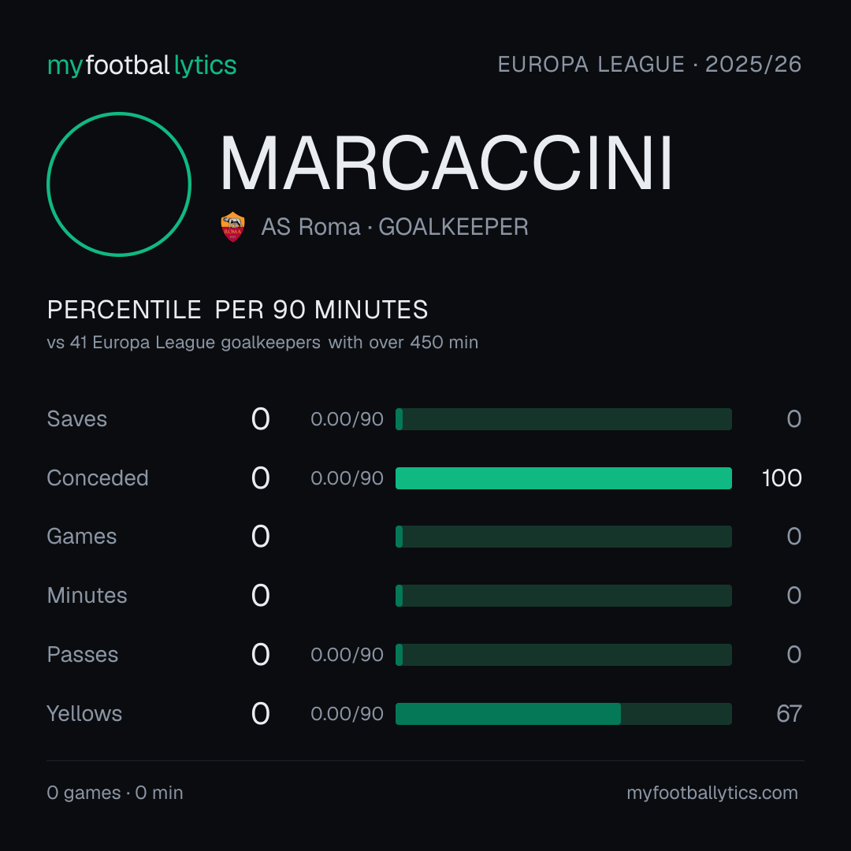Click the Percentile Per 90 Minutes heading

coord(238,310)
